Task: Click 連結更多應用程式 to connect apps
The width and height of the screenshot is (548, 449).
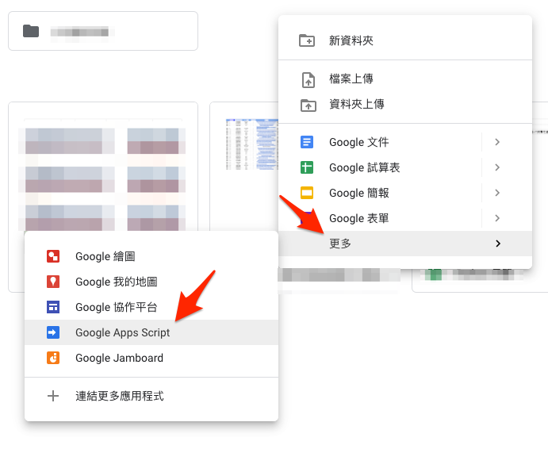Action: [x=119, y=396]
